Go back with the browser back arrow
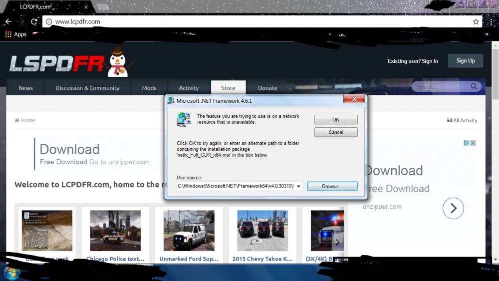 [x=8, y=21]
